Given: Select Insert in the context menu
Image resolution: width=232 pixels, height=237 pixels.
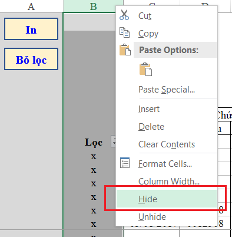Looking at the screenshot, I should pyautogui.click(x=167, y=109).
